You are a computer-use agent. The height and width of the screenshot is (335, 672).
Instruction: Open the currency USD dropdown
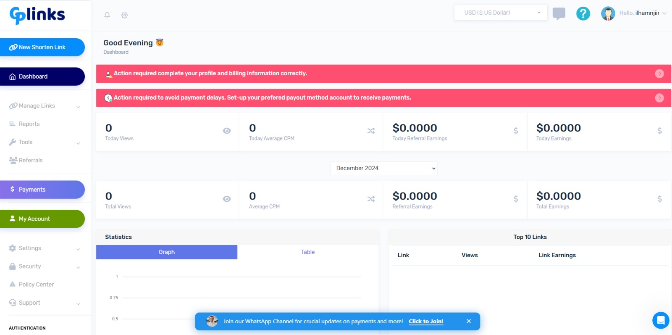(x=501, y=13)
